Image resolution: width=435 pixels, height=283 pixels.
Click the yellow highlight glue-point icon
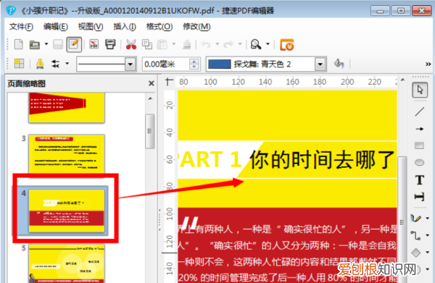pyautogui.click(x=40, y=64)
